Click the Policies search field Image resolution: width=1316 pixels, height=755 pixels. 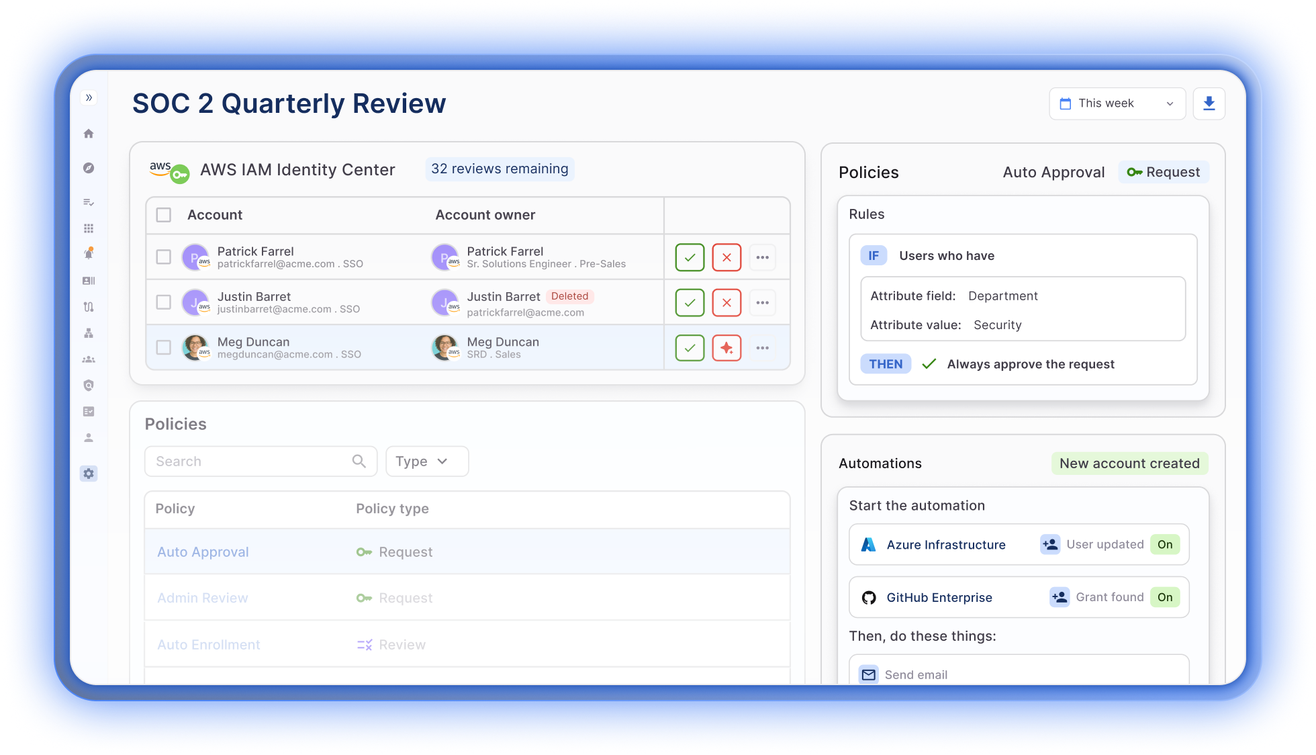click(x=261, y=461)
